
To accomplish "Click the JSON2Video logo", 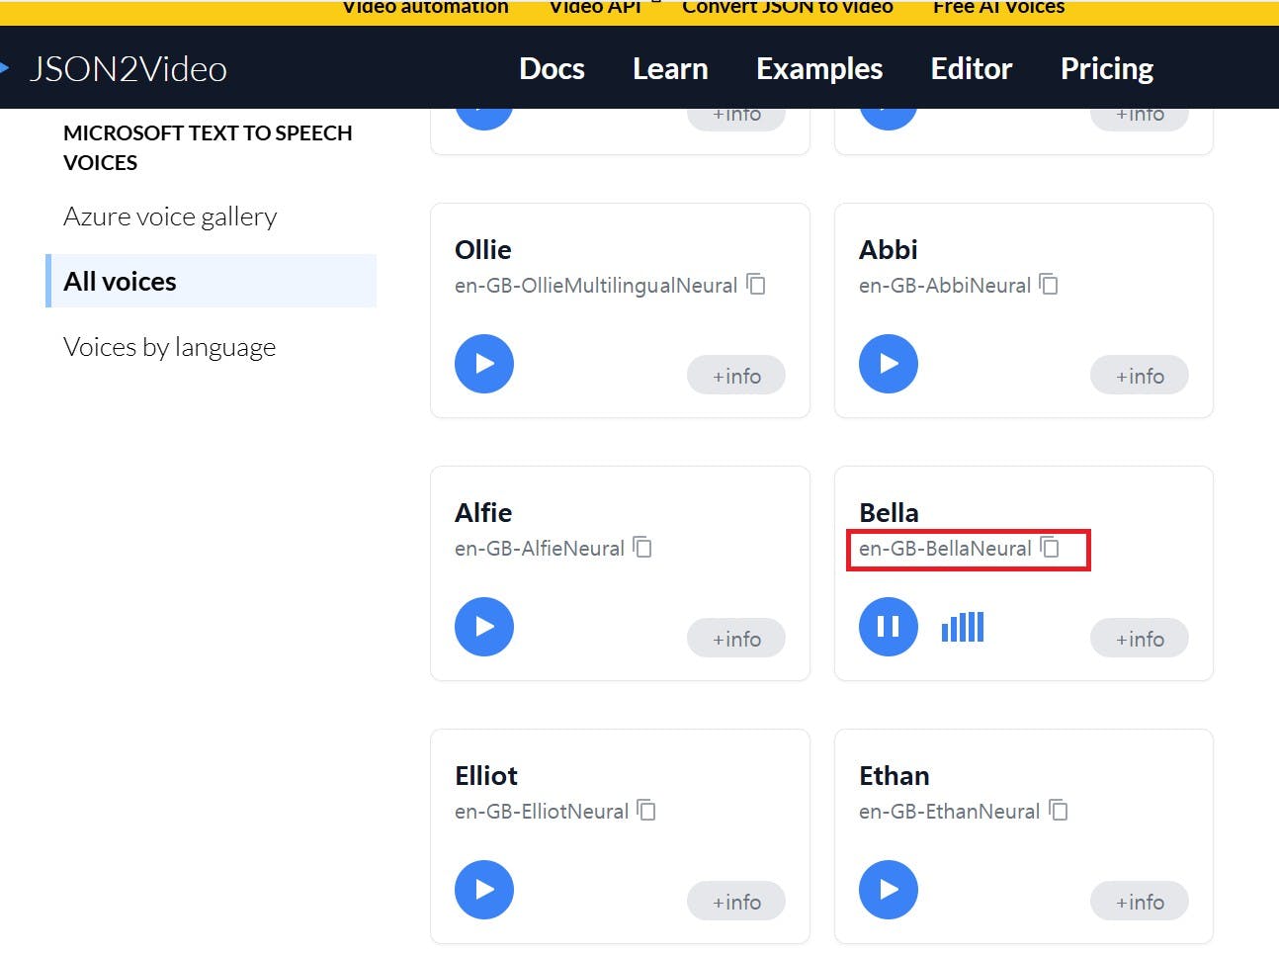I will point(128,69).
